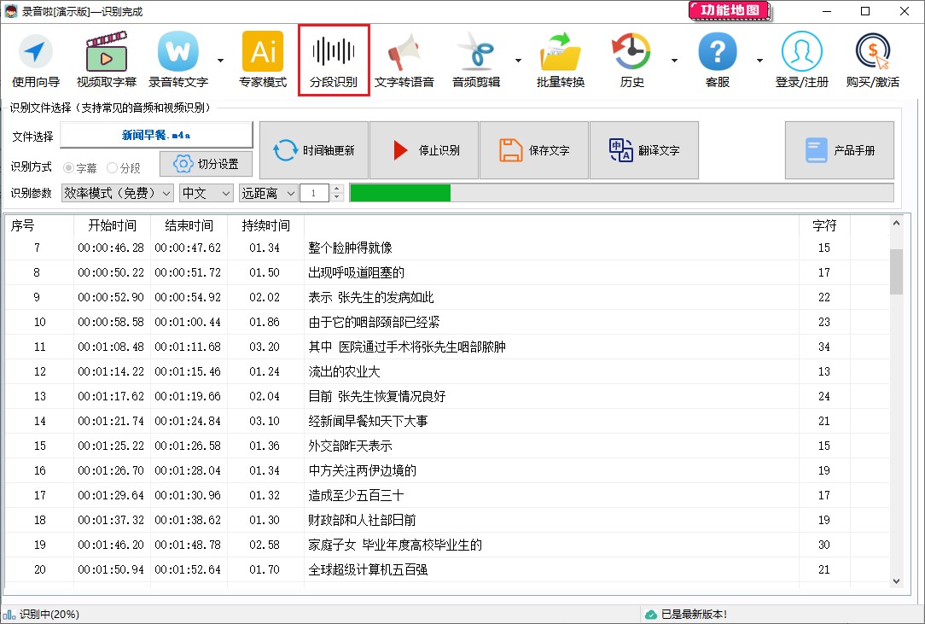This screenshot has width=925, height=624.
Task: Open 功能地图 at top right
Action: pos(730,10)
